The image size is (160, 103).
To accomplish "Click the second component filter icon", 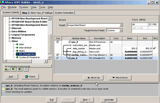I will (x=14, y=70).
